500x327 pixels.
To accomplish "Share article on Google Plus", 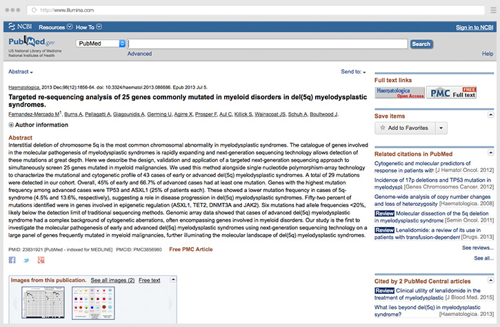I will pos(41,260).
